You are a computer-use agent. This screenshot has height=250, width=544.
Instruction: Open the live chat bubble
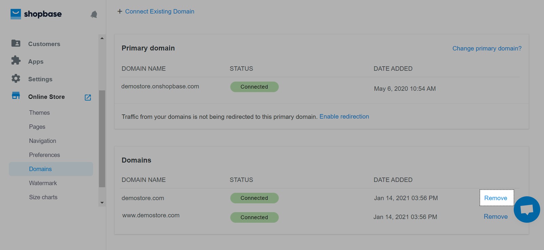coord(527,209)
